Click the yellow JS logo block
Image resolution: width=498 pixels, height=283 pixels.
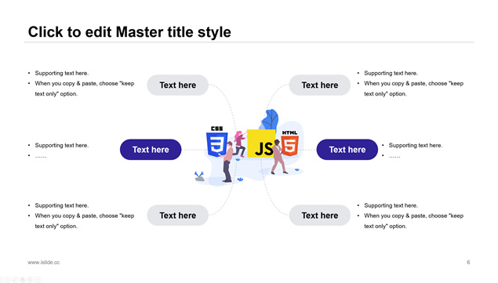[261, 143]
